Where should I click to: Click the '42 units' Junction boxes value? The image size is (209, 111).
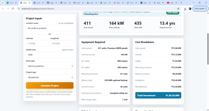pos(124,87)
